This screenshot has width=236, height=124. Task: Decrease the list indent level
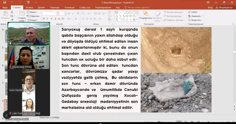click(95, 14)
